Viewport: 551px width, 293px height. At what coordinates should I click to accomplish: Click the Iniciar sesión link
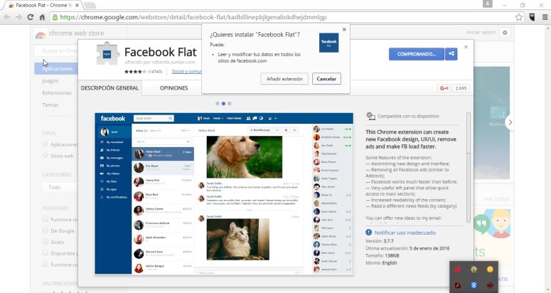pos(481,32)
